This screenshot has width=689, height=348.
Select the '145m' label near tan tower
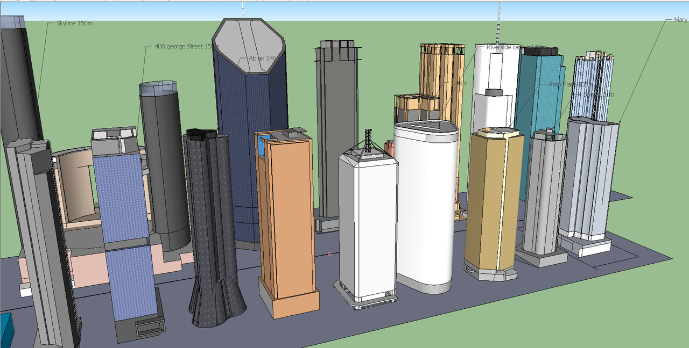tap(459, 83)
